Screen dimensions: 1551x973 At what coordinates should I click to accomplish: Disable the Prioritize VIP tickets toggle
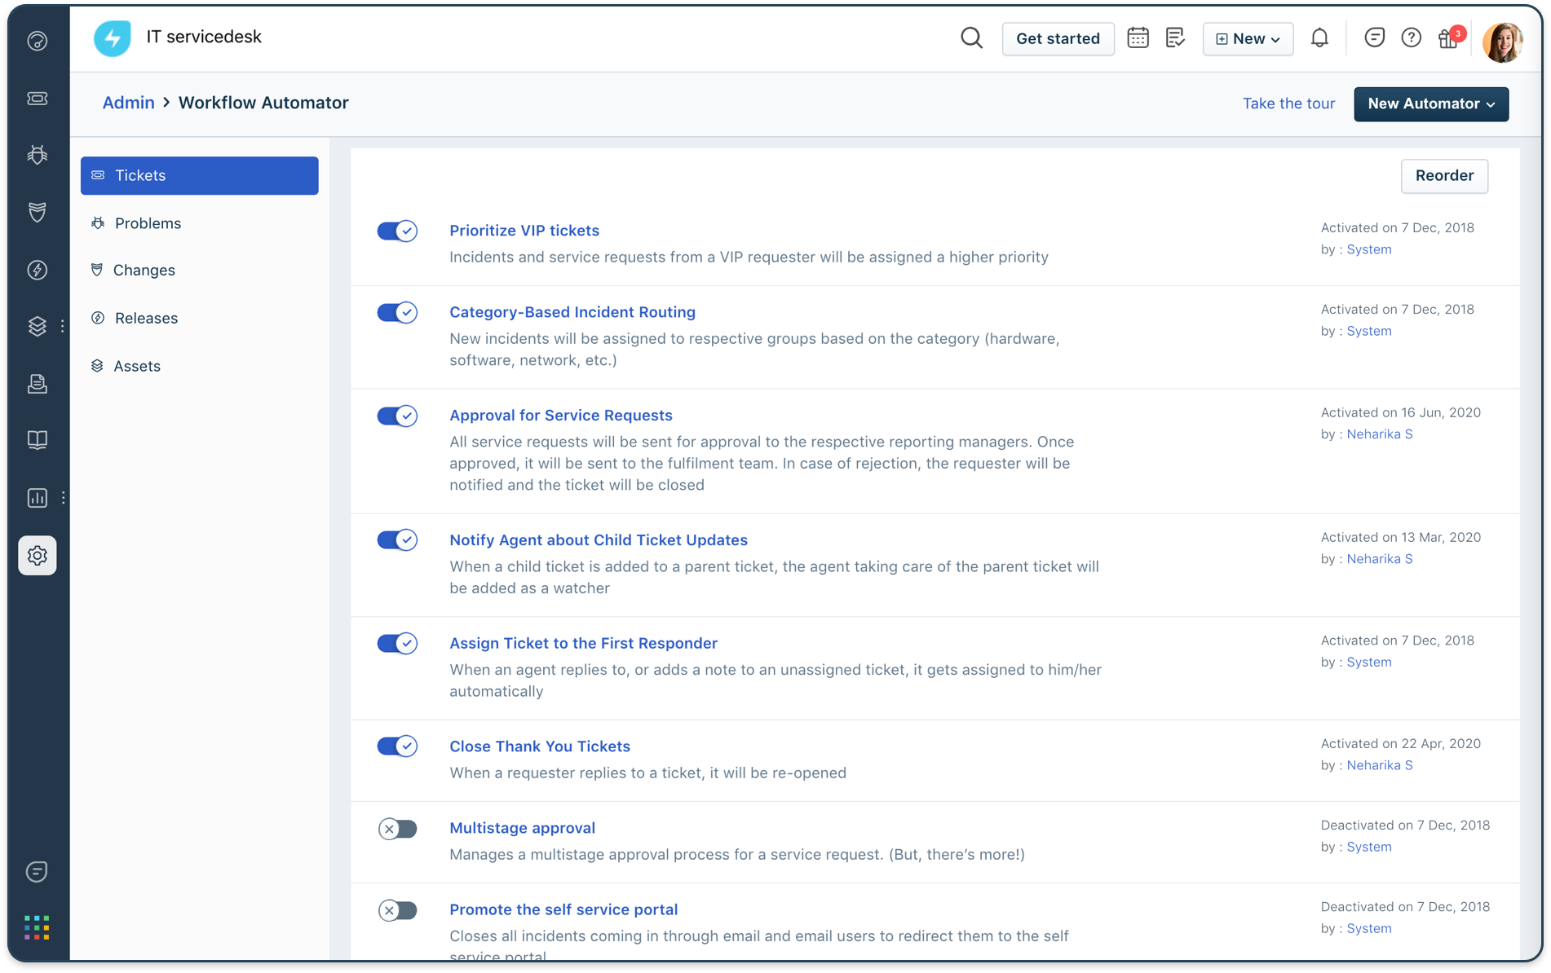coord(397,231)
